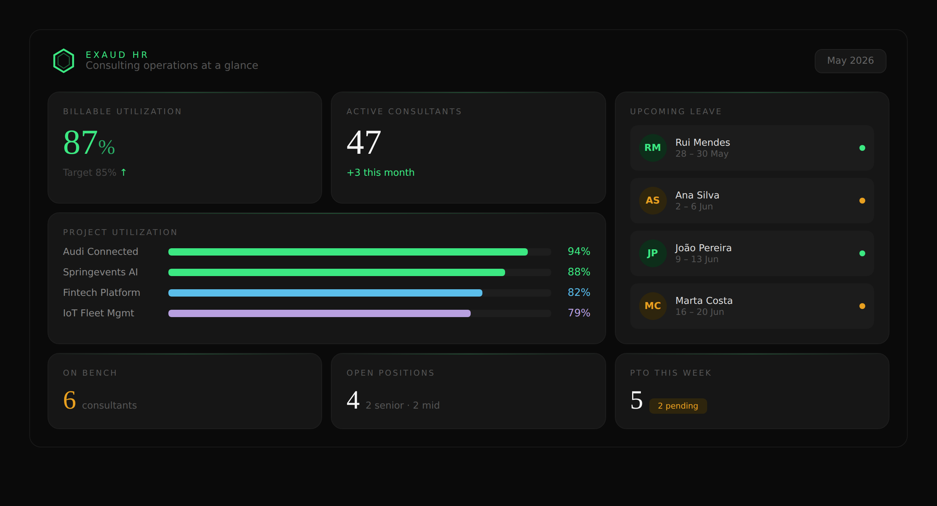The width and height of the screenshot is (937, 506).
Task: Click the Audi Connected utilization bar
Action: pyautogui.click(x=359, y=252)
